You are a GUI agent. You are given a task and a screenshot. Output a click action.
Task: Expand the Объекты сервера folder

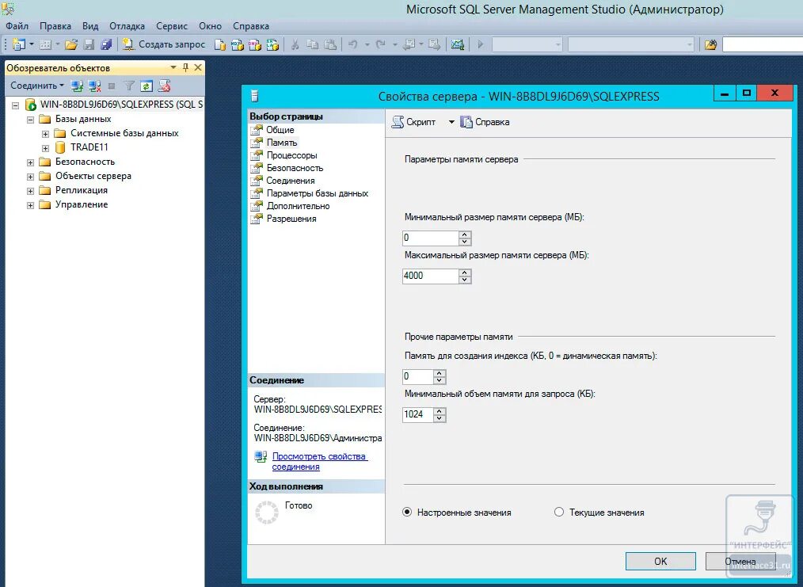point(30,177)
